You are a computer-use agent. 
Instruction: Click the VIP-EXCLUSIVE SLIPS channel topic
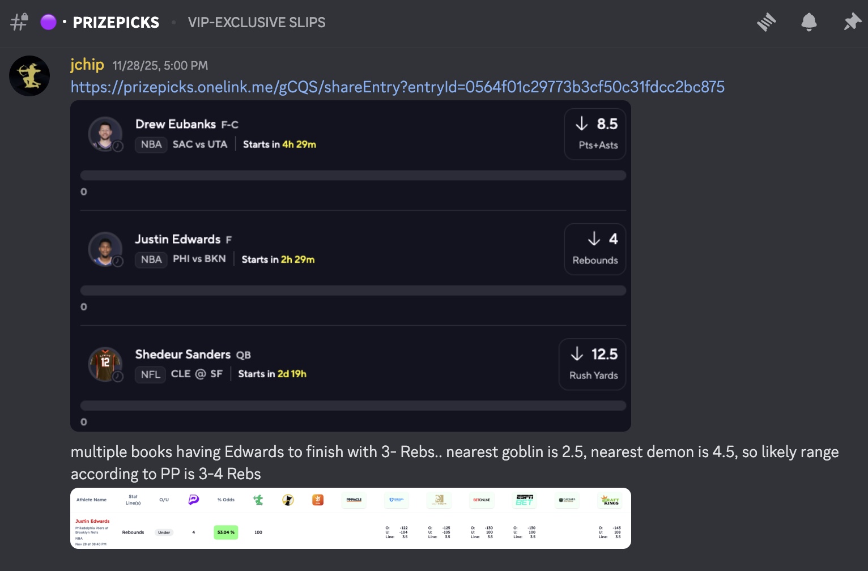click(257, 23)
